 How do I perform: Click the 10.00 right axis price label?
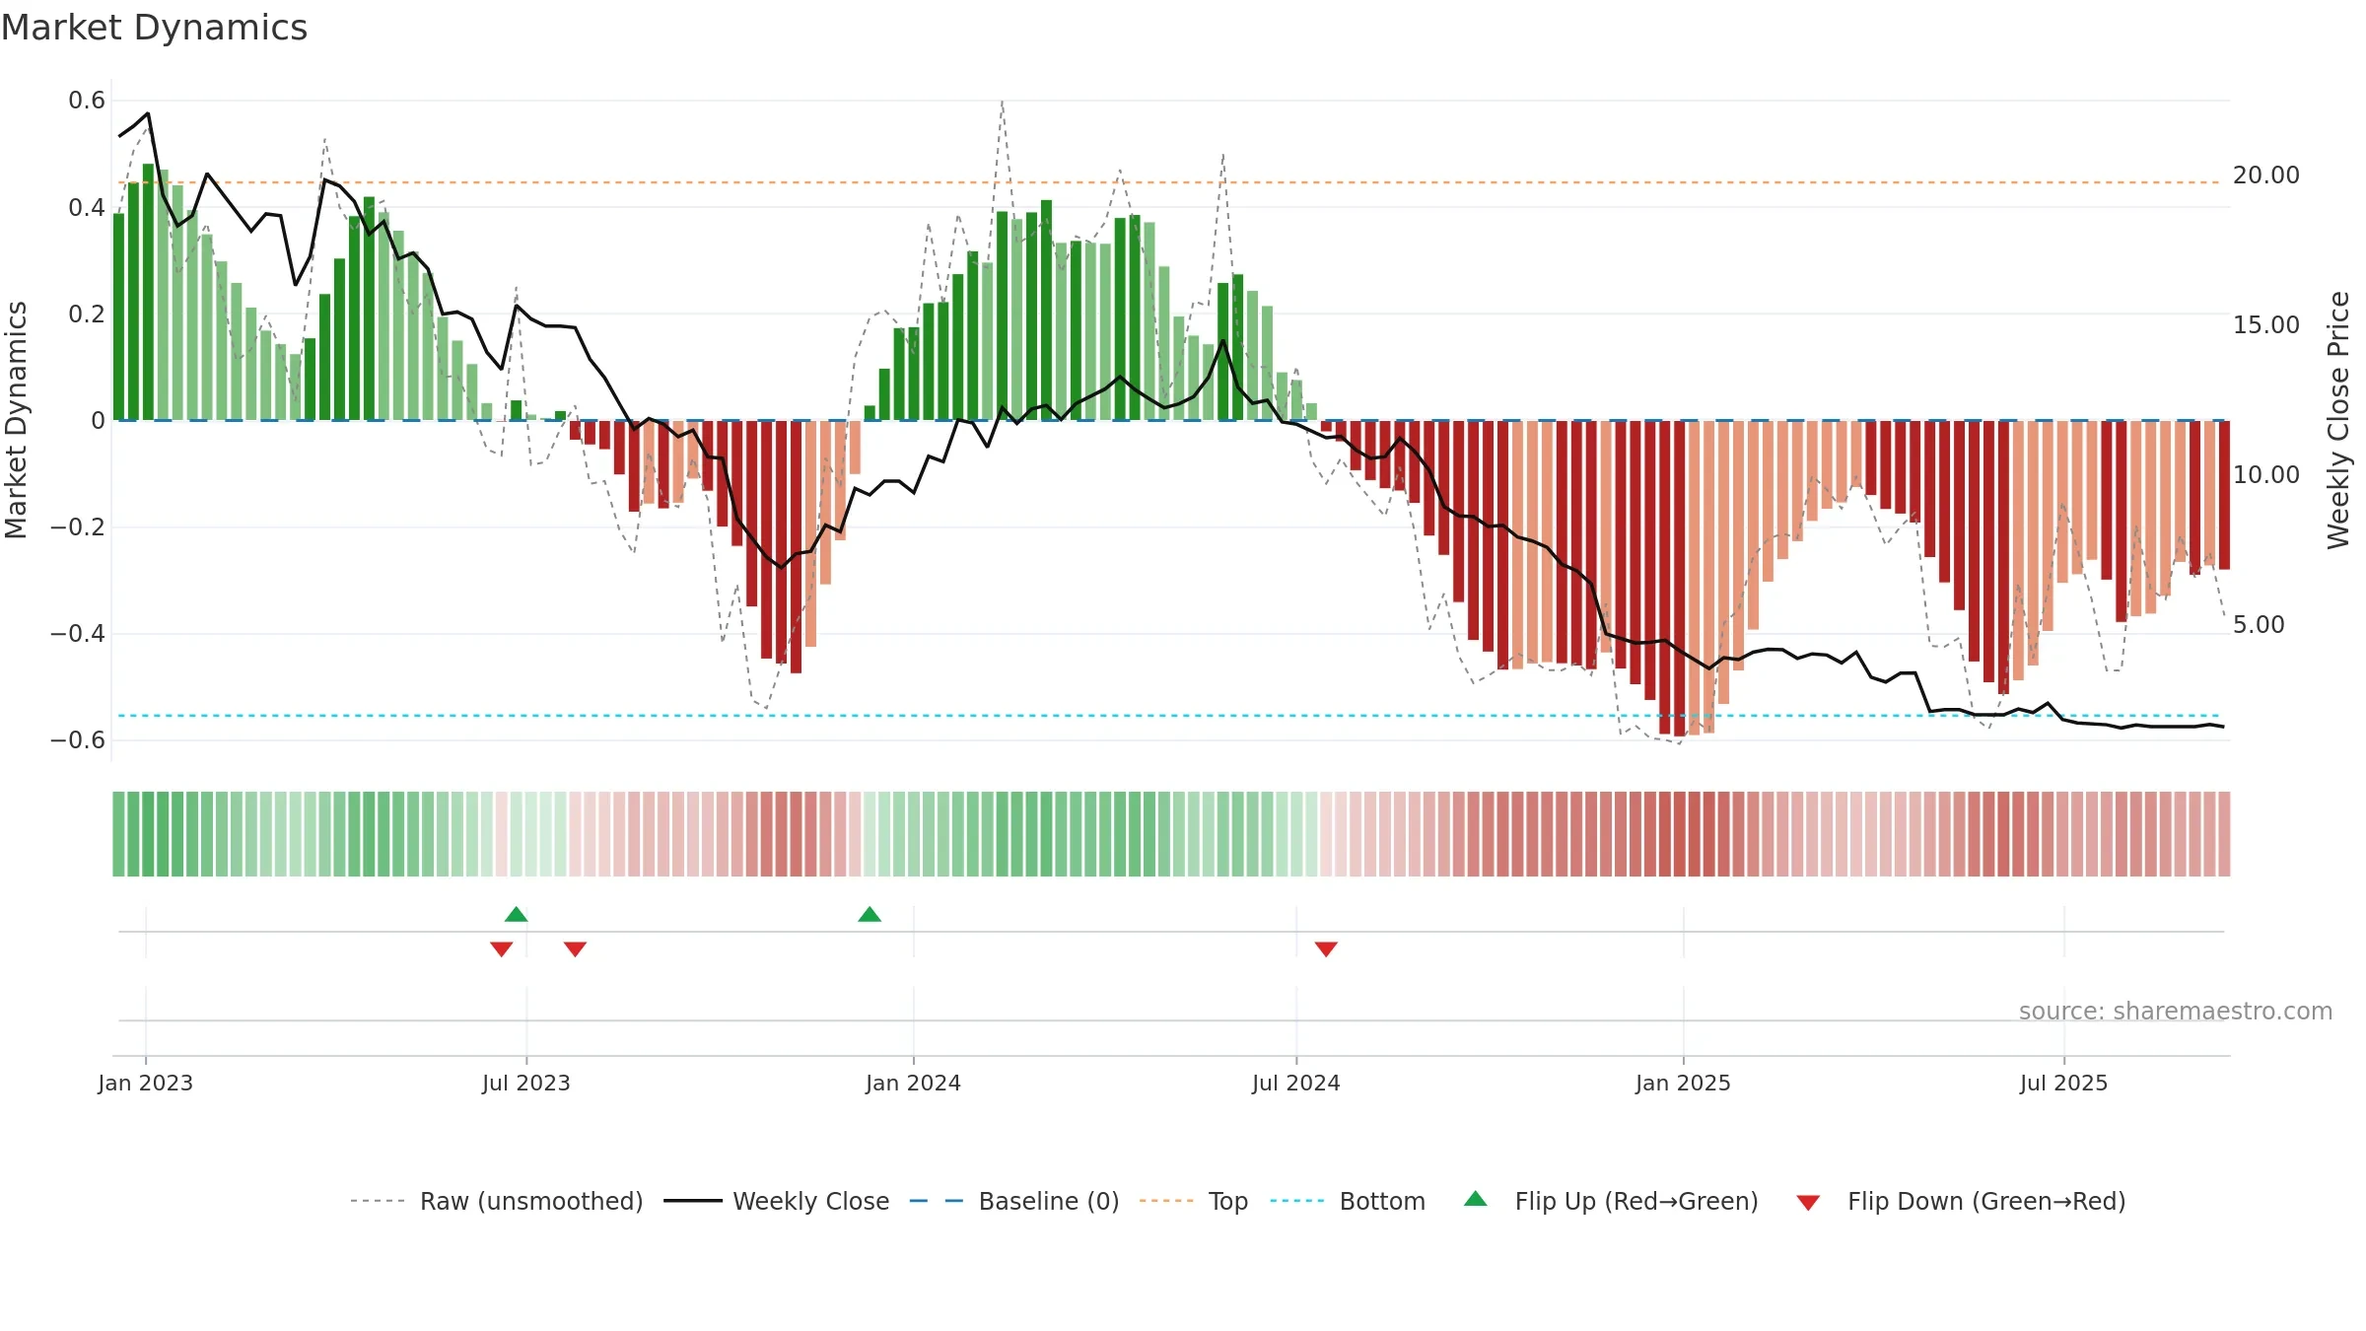click(2266, 474)
